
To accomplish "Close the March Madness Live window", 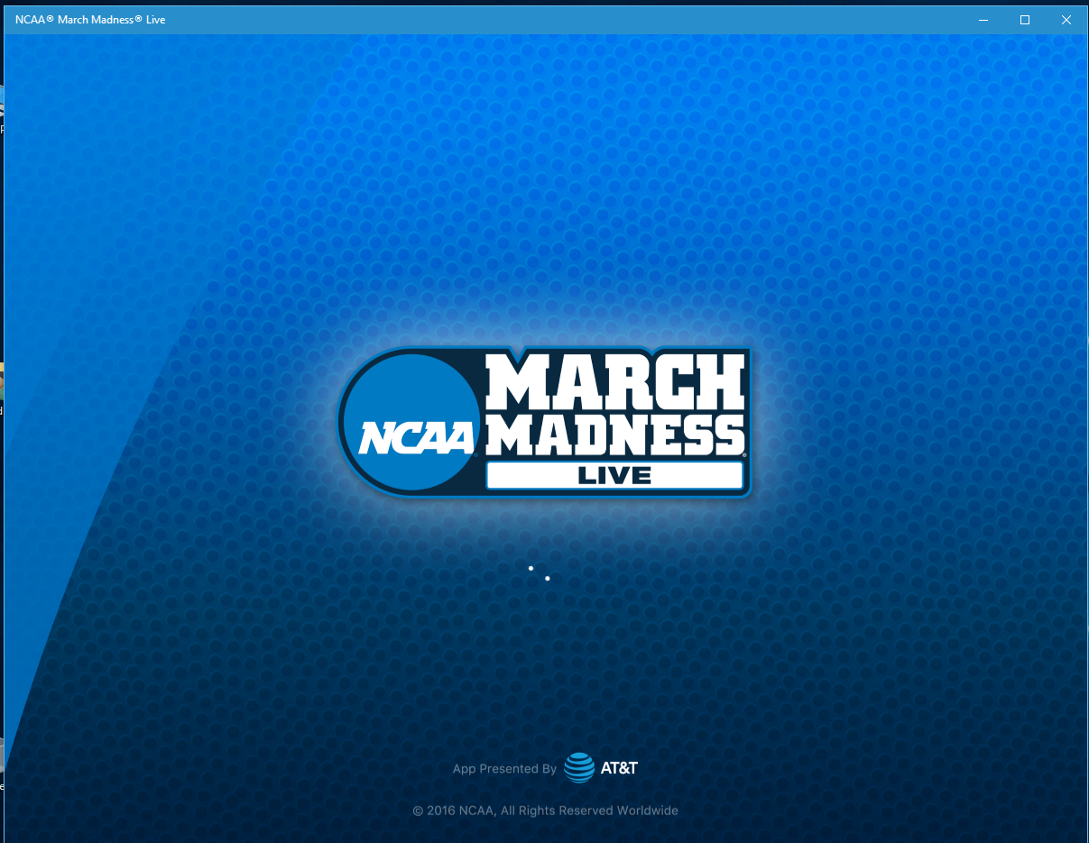I will click(1066, 20).
